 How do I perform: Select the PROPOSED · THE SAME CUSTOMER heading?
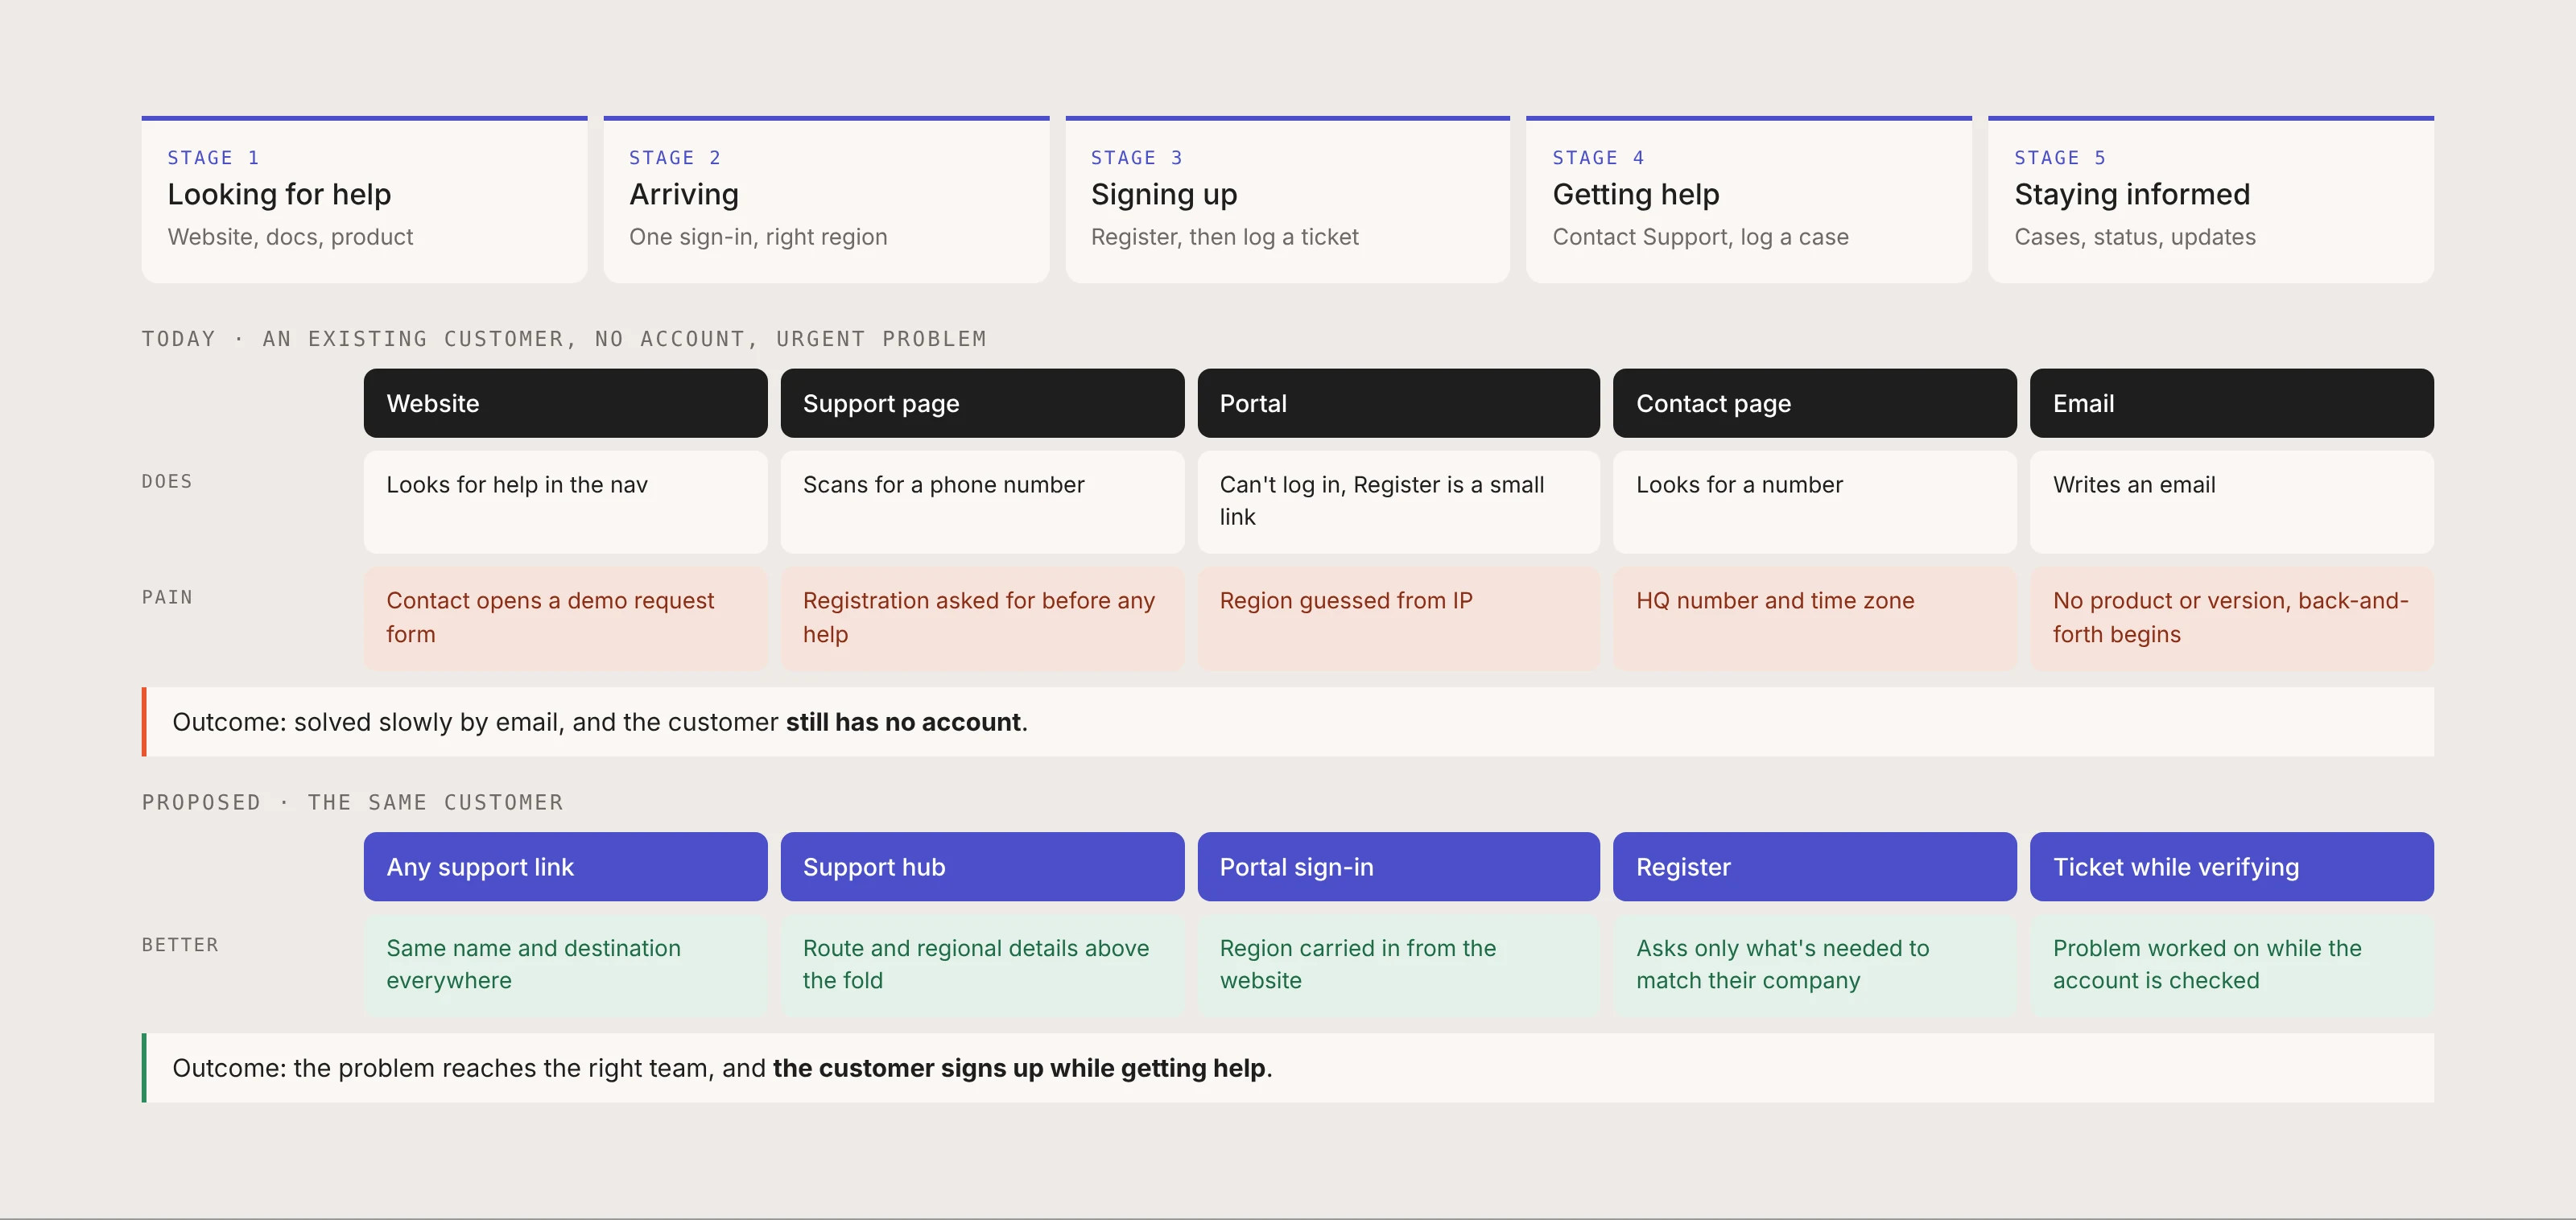[x=353, y=802]
